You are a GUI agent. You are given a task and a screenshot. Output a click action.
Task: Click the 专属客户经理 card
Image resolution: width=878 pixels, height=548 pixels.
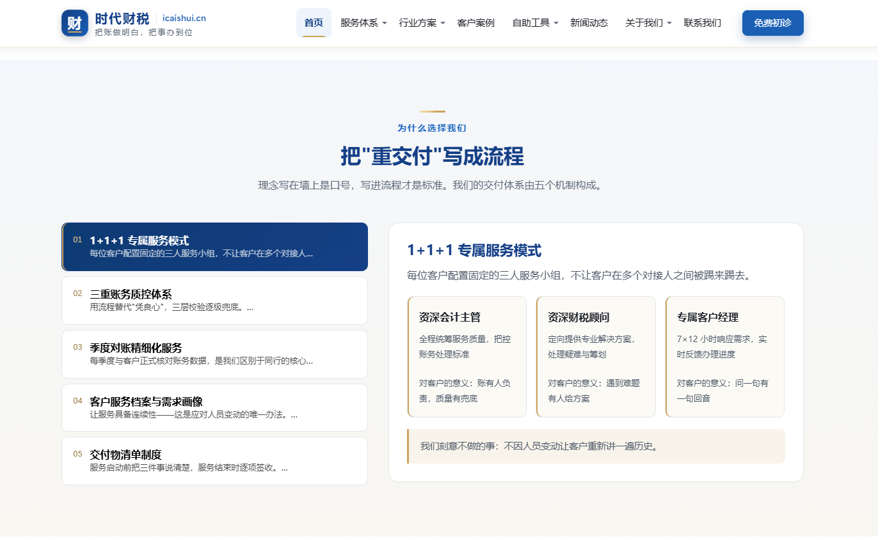(724, 357)
